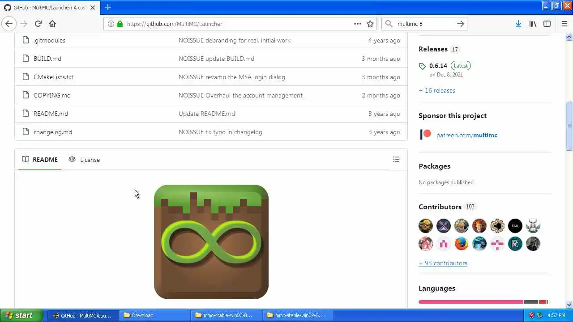The height and width of the screenshot is (322, 573).
Task: Open the browser home page icon
Action: pyautogui.click(x=52, y=24)
